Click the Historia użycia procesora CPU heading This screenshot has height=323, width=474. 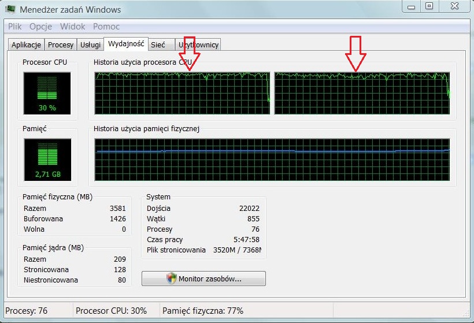point(143,62)
